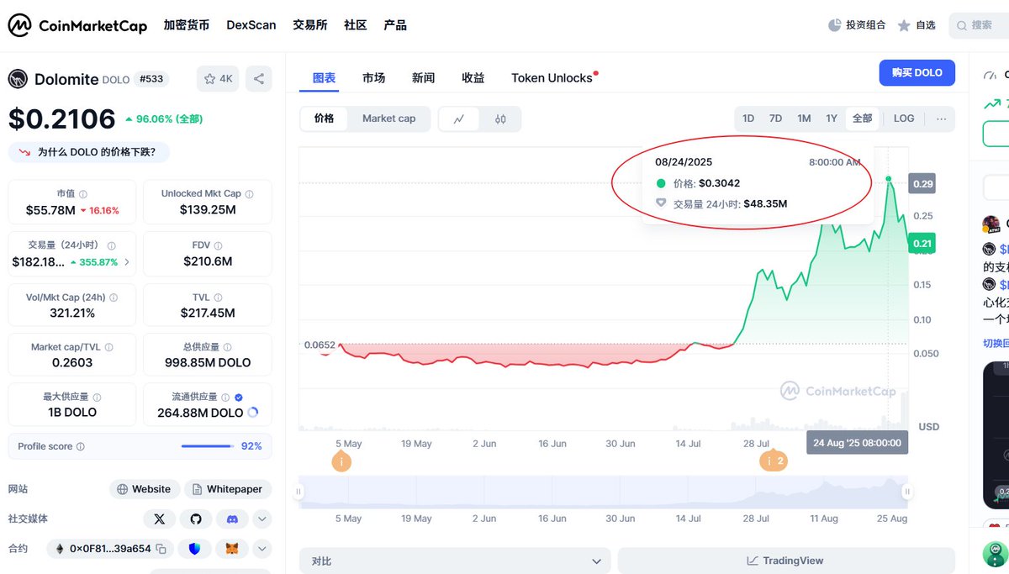
Task: Click the #533 rank badge
Action: tap(151, 79)
